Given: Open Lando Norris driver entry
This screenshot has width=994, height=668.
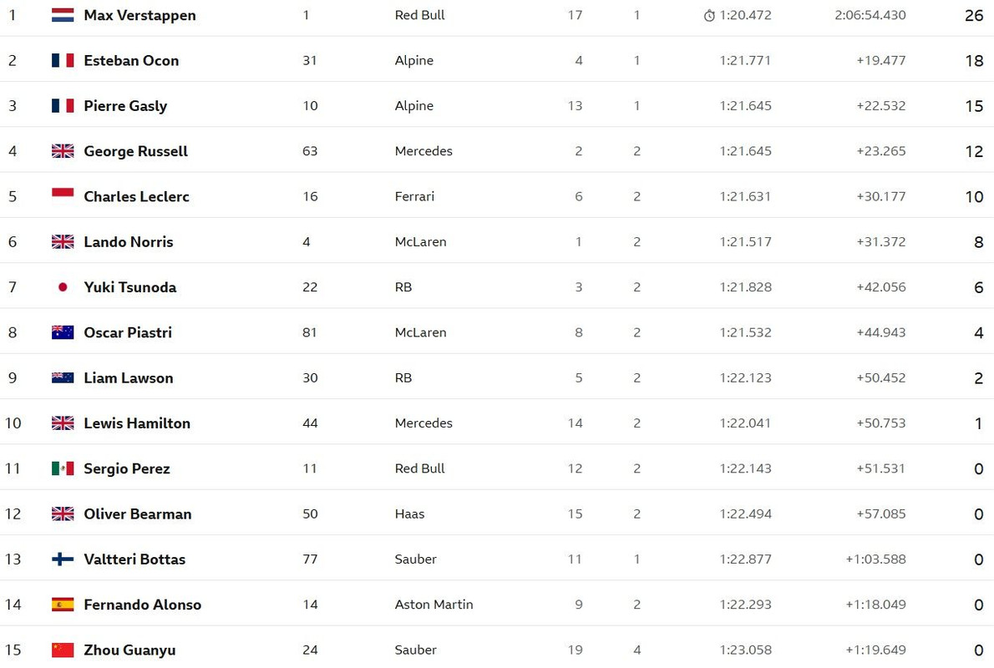Looking at the screenshot, I should tap(129, 241).
